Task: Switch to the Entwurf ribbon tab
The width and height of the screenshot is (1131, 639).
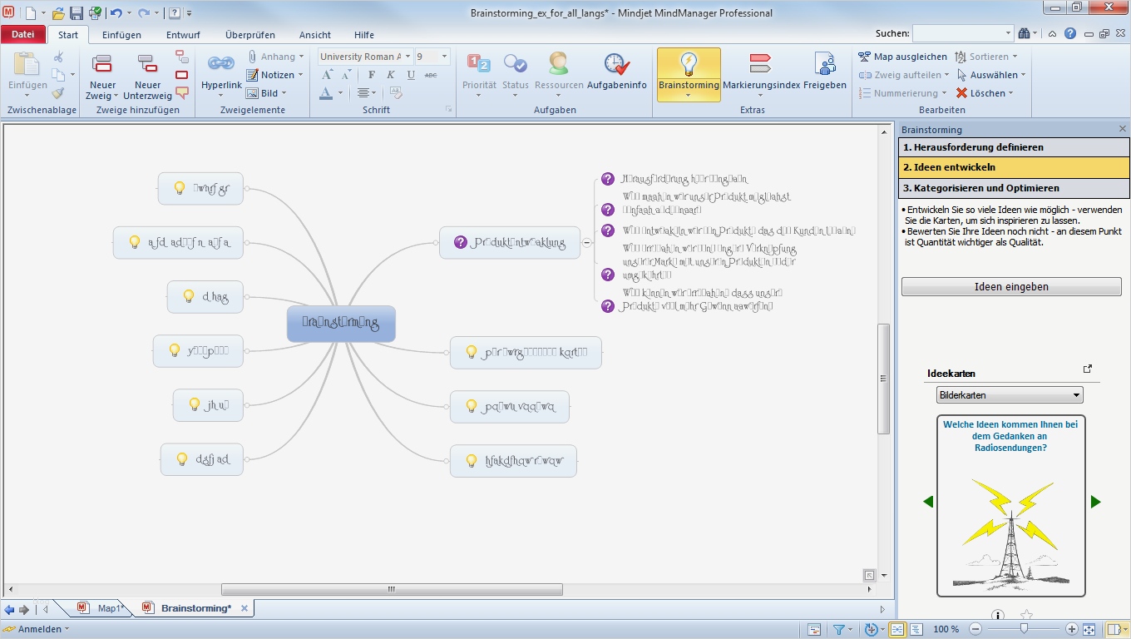Action: [x=183, y=35]
